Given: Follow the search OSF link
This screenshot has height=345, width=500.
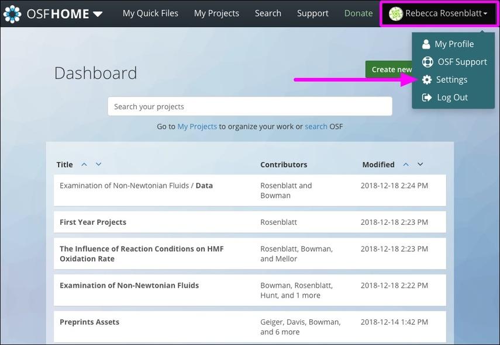Looking at the screenshot, I should point(316,126).
